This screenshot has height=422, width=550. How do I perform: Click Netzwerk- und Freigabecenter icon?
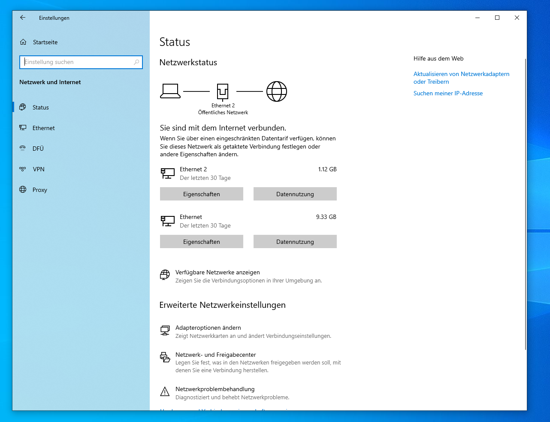pyautogui.click(x=165, y=357)
